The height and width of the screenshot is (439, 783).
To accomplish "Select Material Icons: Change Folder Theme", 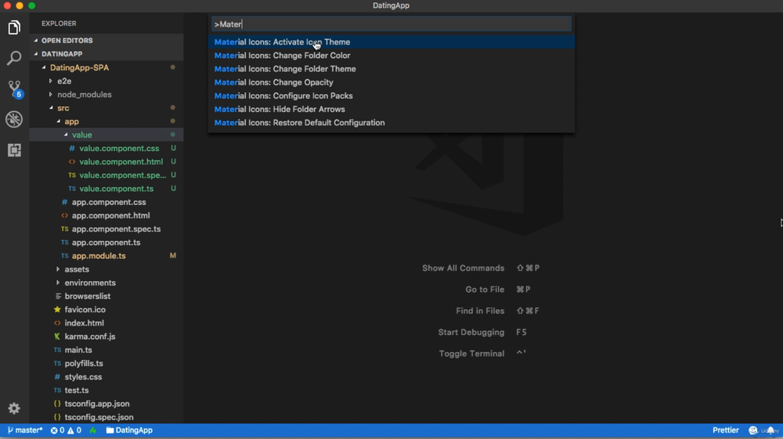I will tap(391, 69).
